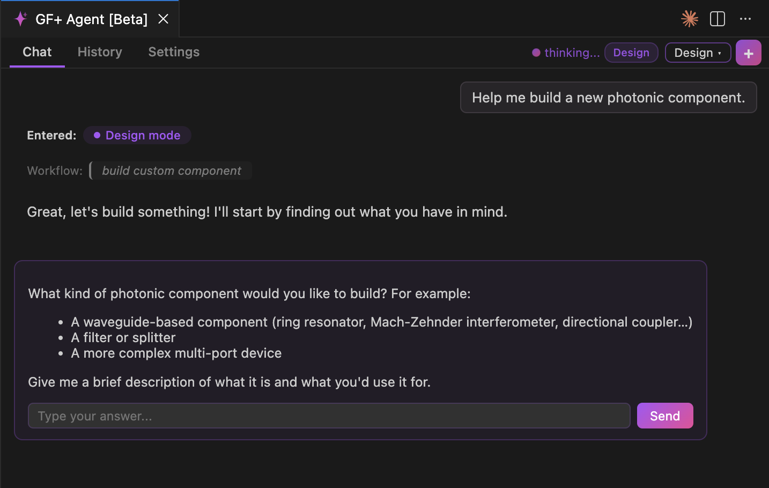This screenshot has height=488, width=769.
Task: Click the orange starburst icon in the top bar
Action: 689,19
